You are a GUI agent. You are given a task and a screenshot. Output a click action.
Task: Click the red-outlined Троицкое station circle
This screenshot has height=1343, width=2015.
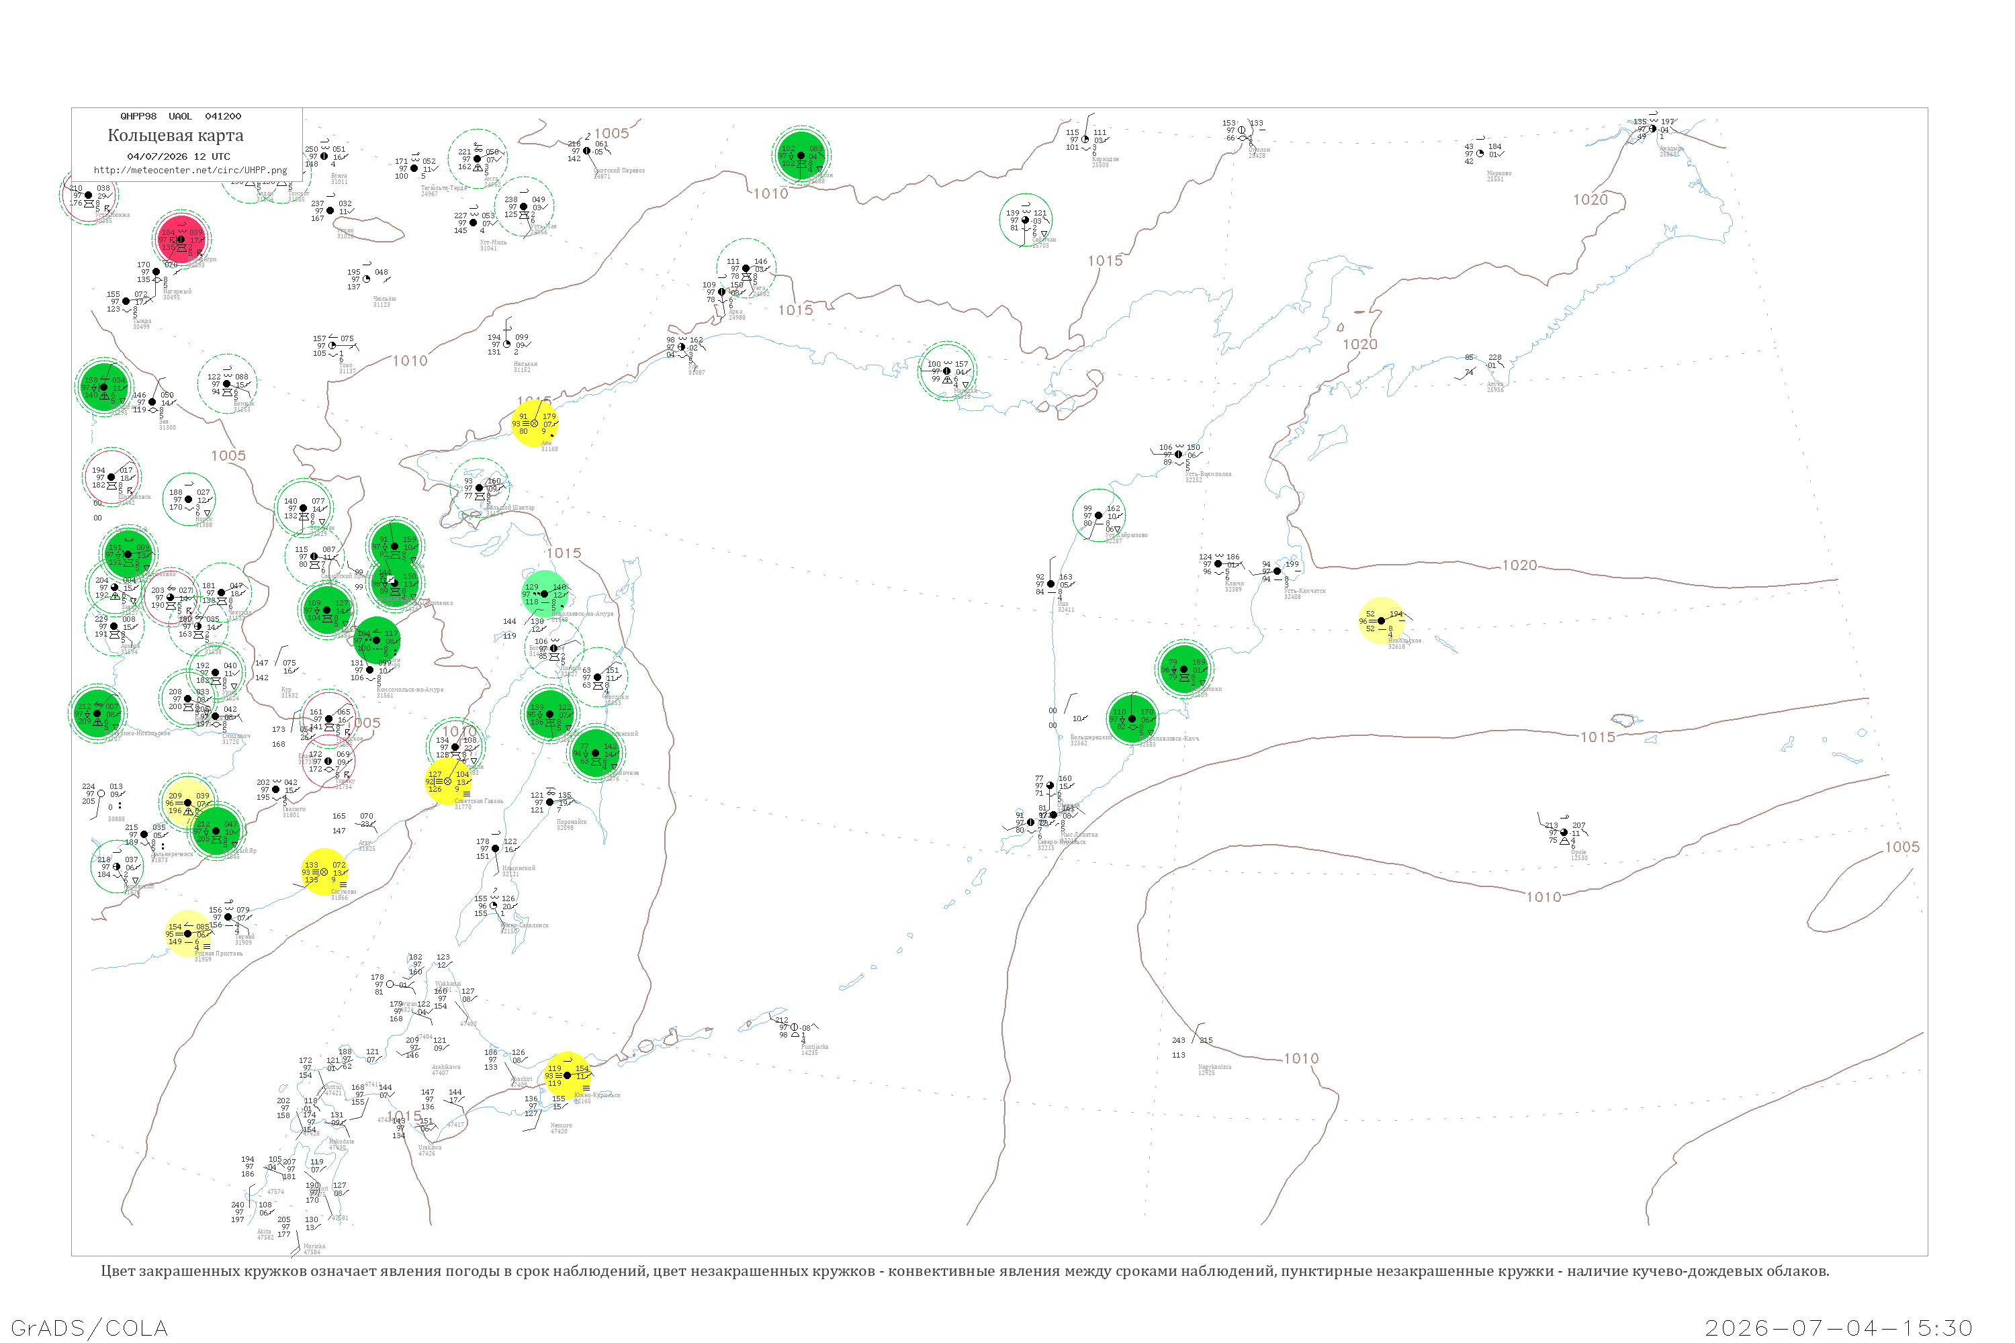click(x=329, y=719)
